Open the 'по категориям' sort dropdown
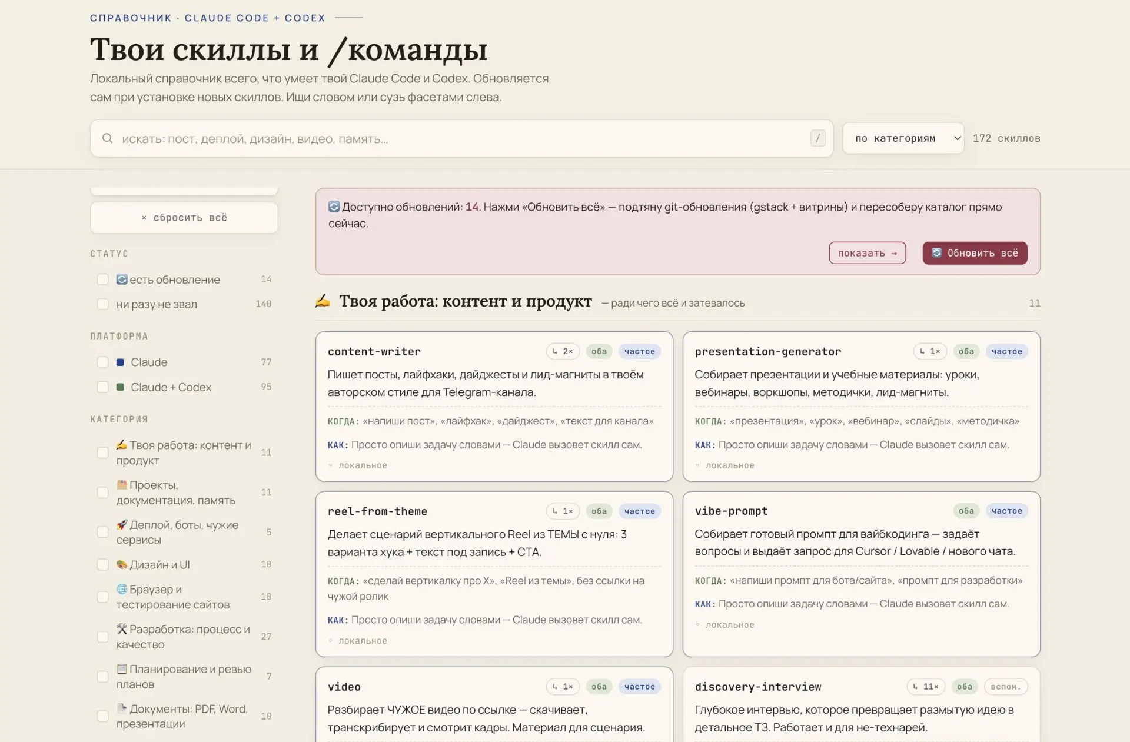Screen dimensions: 1130x742 [903, 138]
